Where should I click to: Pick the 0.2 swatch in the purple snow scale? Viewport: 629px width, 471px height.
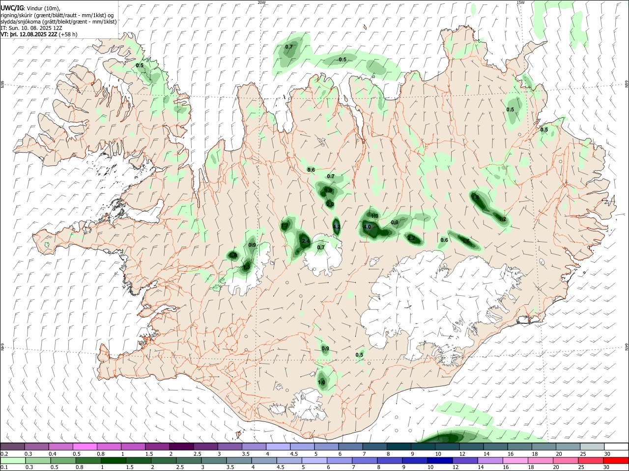tap(12, 446)
